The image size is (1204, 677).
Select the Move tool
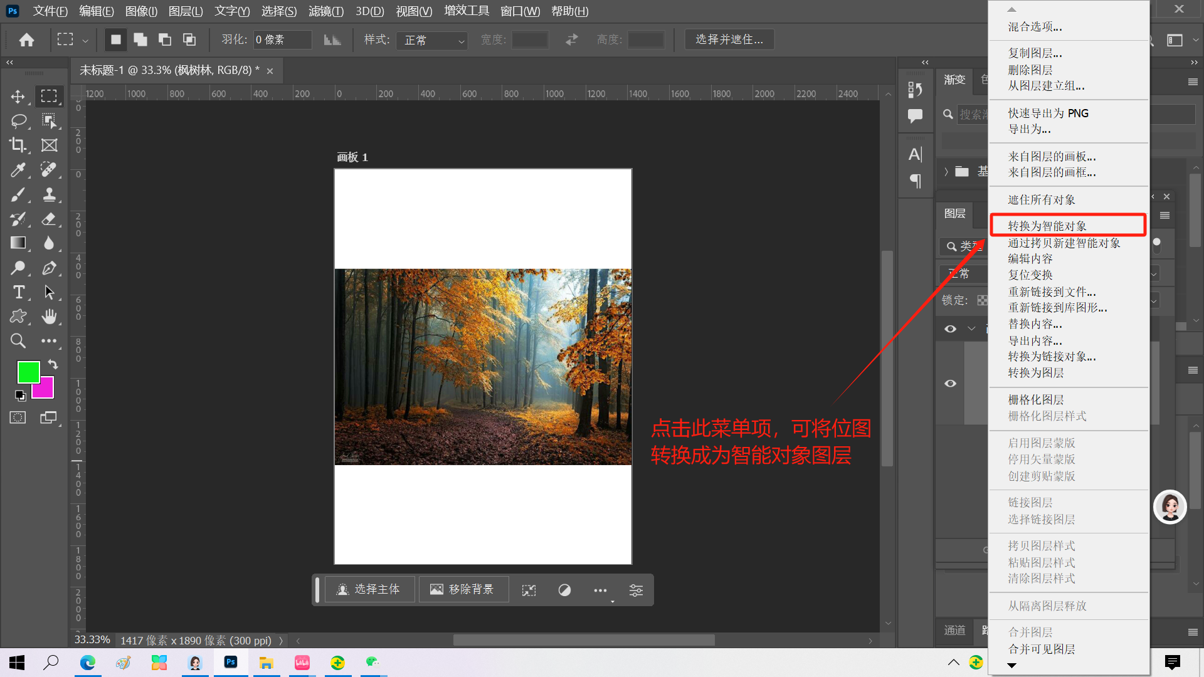(18, 96)
